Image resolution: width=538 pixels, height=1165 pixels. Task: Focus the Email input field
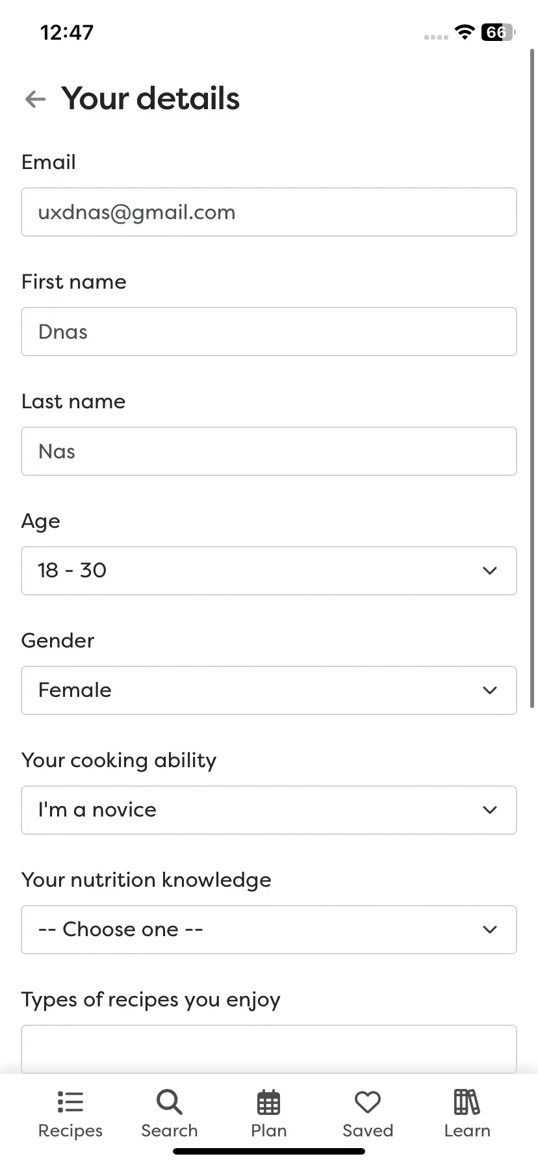click(269, 212)
